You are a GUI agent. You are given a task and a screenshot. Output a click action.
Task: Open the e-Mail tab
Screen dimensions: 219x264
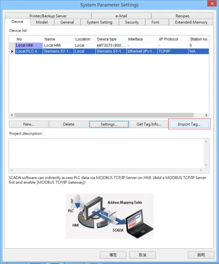(121, 16)
